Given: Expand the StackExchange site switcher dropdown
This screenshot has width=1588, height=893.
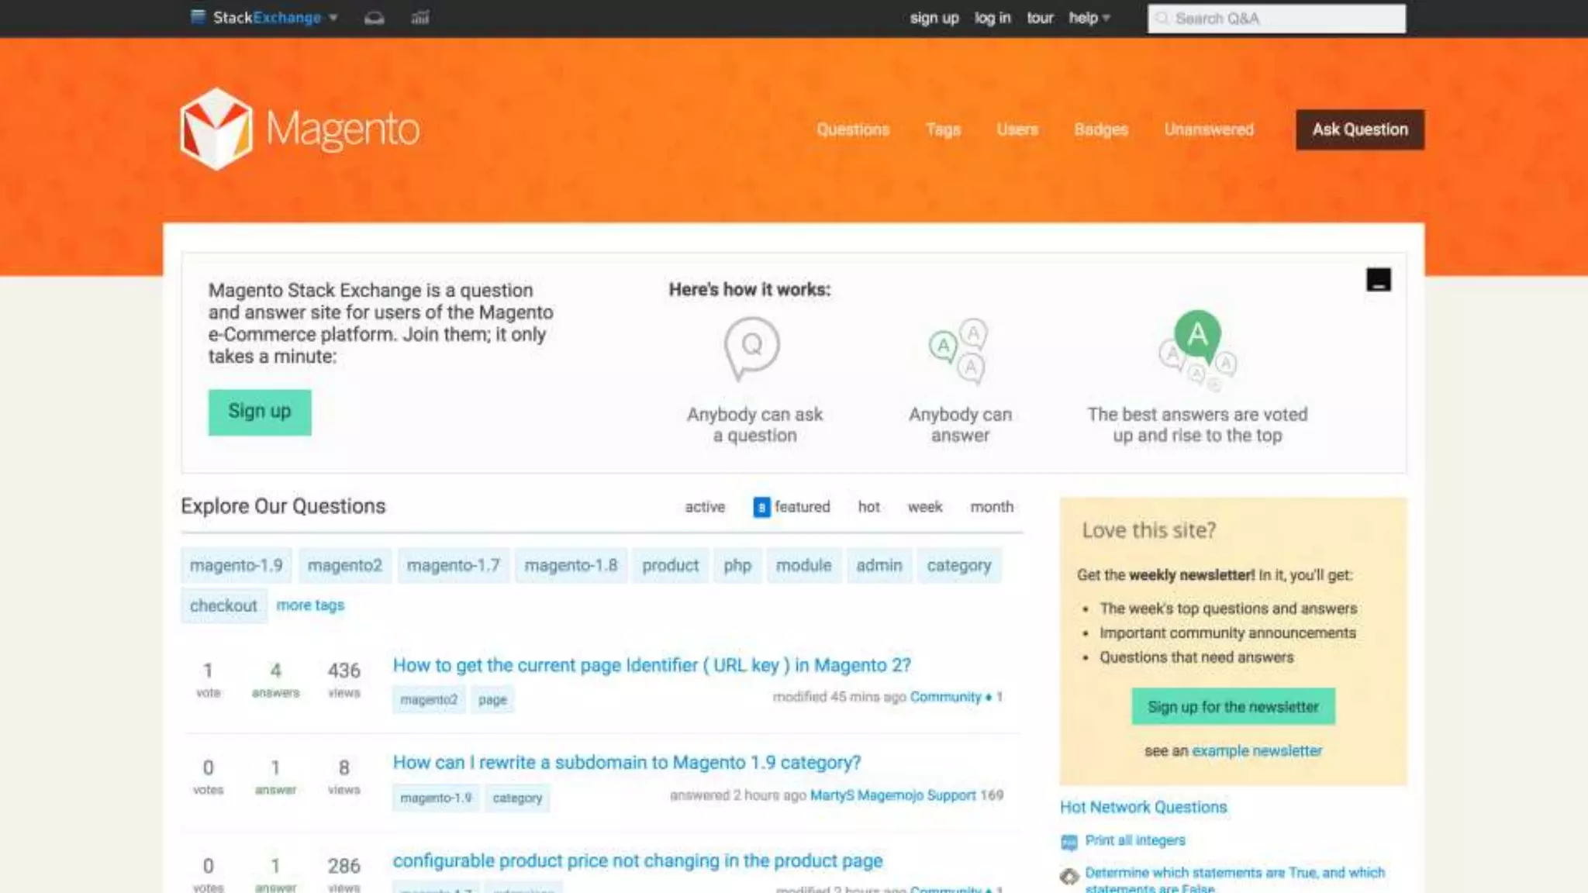Looking at the screenshot, I should pyautogui.click(x=333, y=18).
